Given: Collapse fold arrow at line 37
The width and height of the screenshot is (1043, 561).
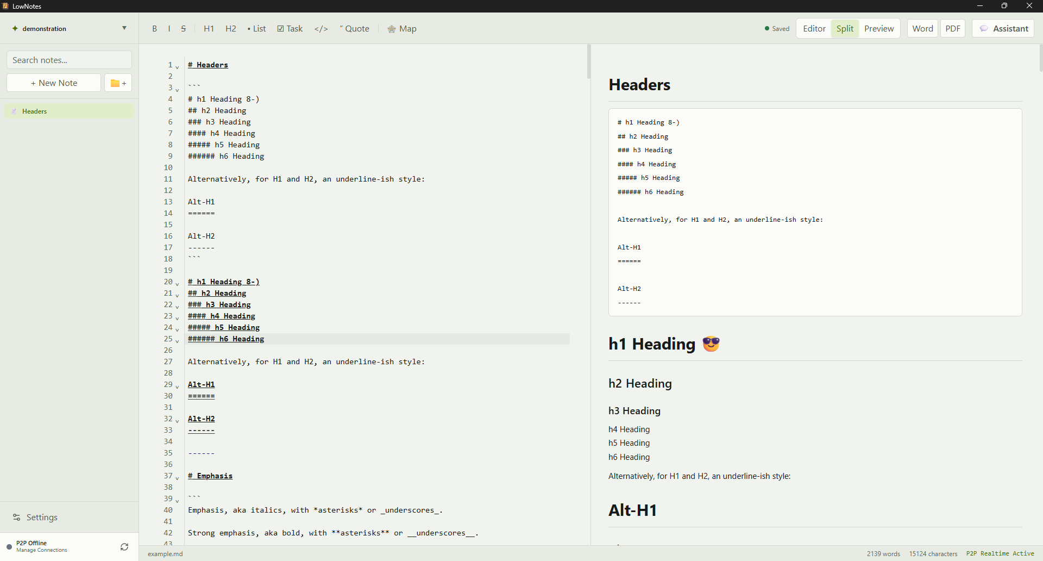Looking at the screenshot, I should tap(177, 478).
